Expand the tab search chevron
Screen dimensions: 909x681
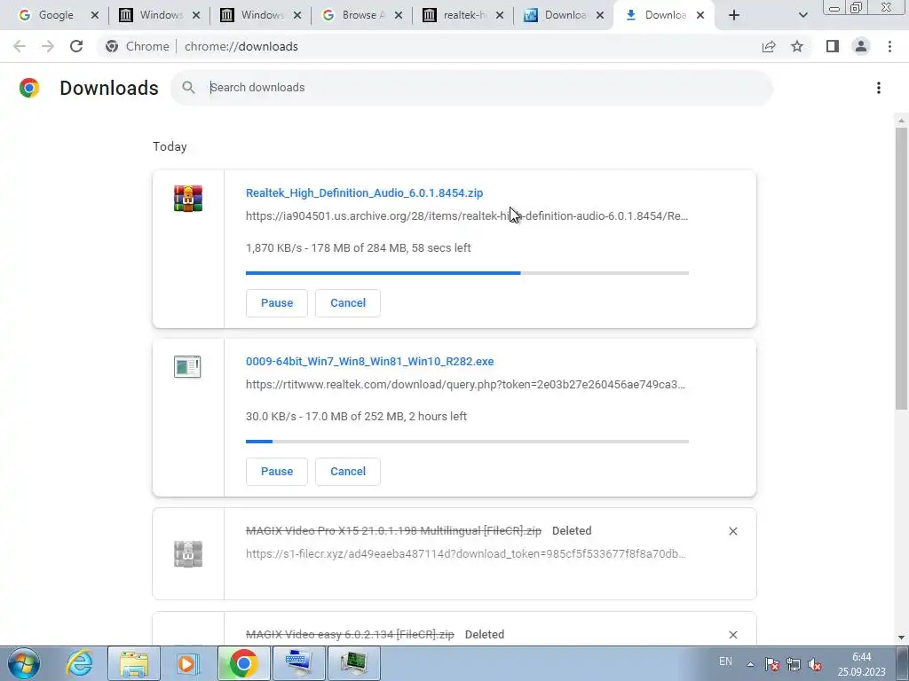802,15
